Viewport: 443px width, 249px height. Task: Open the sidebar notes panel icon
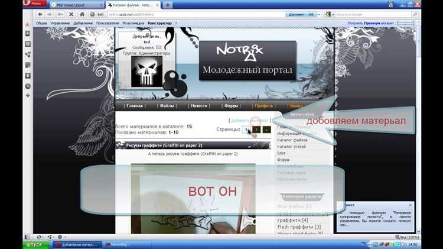(28, 65)
